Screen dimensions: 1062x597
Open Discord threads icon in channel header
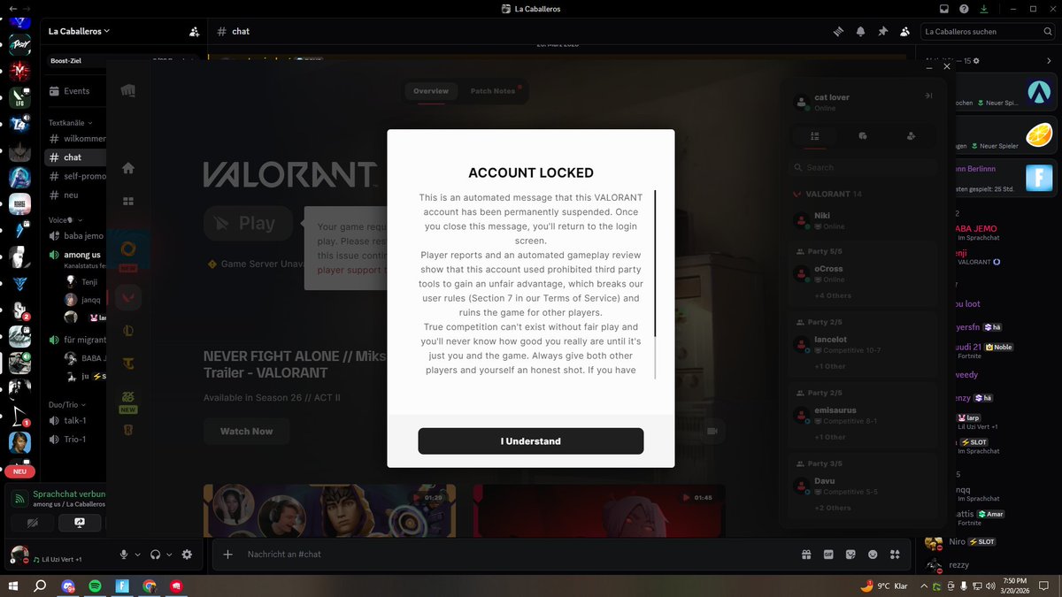tap(839, 31)
